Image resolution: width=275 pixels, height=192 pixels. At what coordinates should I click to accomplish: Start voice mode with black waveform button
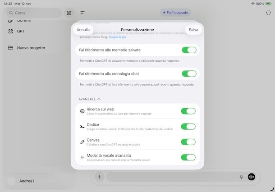tap(251, 177)
